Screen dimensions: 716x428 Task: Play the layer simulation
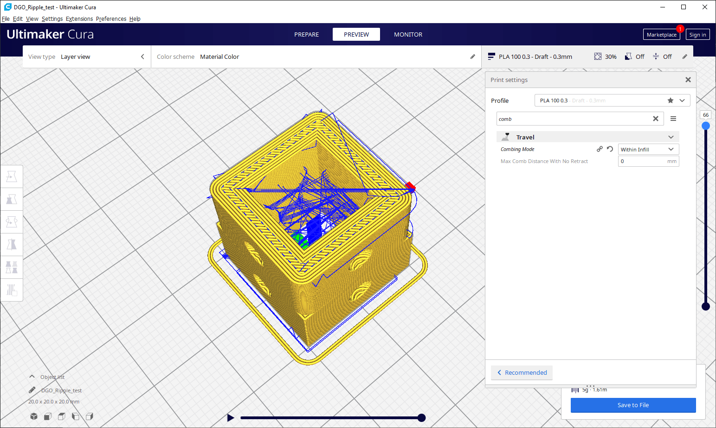tap(231, 418)
